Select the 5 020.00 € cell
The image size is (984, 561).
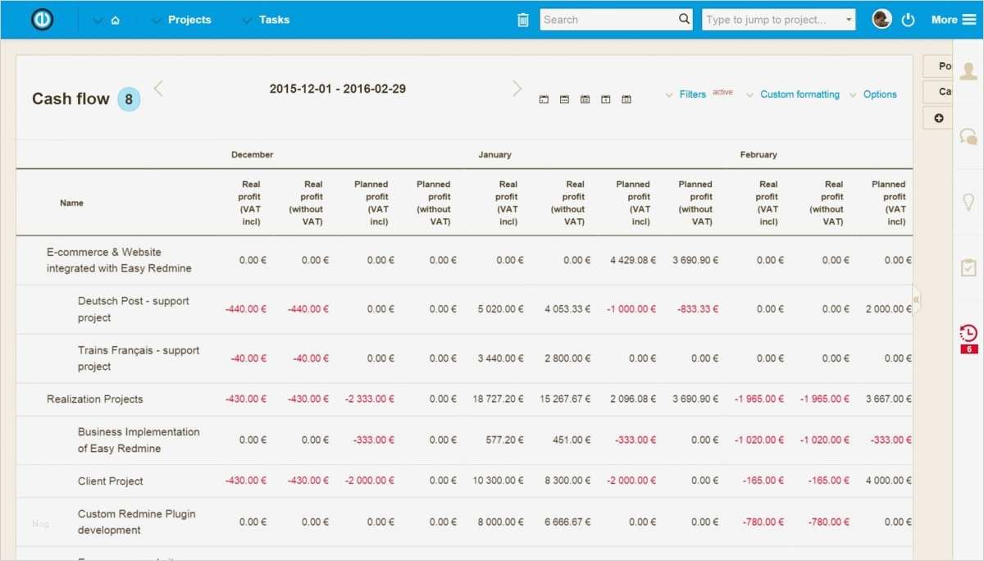[x=501, y=309]
